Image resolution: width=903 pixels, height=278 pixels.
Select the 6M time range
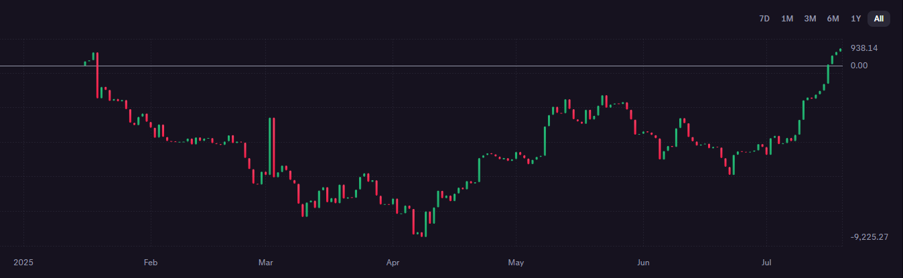(833, 19)
